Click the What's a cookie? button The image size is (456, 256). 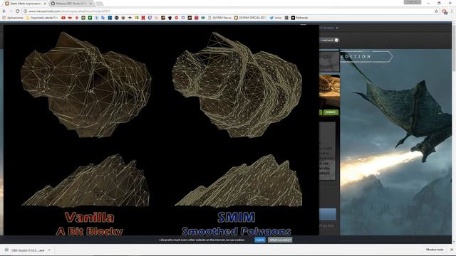280,240
